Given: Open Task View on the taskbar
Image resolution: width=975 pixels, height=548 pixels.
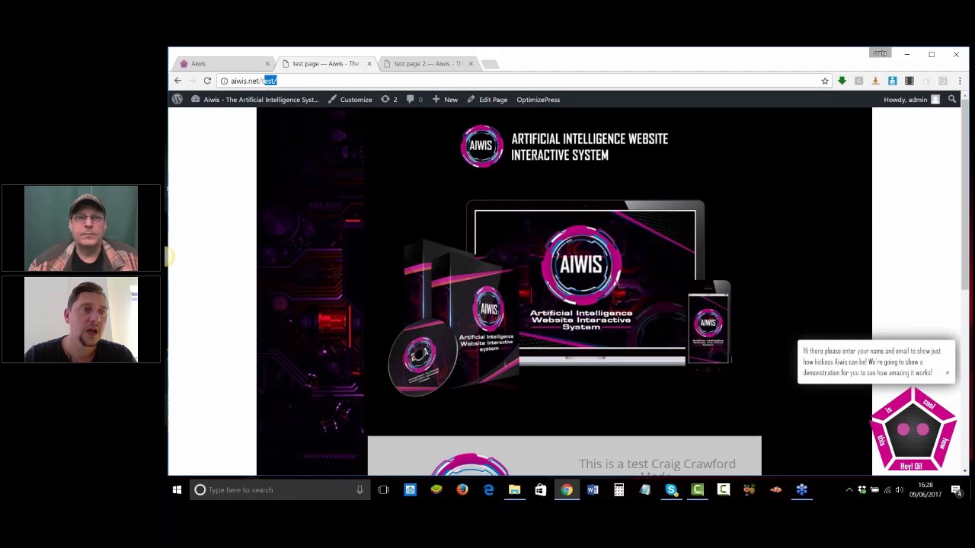Looking at the screenshot, I should tap(383, 490).
